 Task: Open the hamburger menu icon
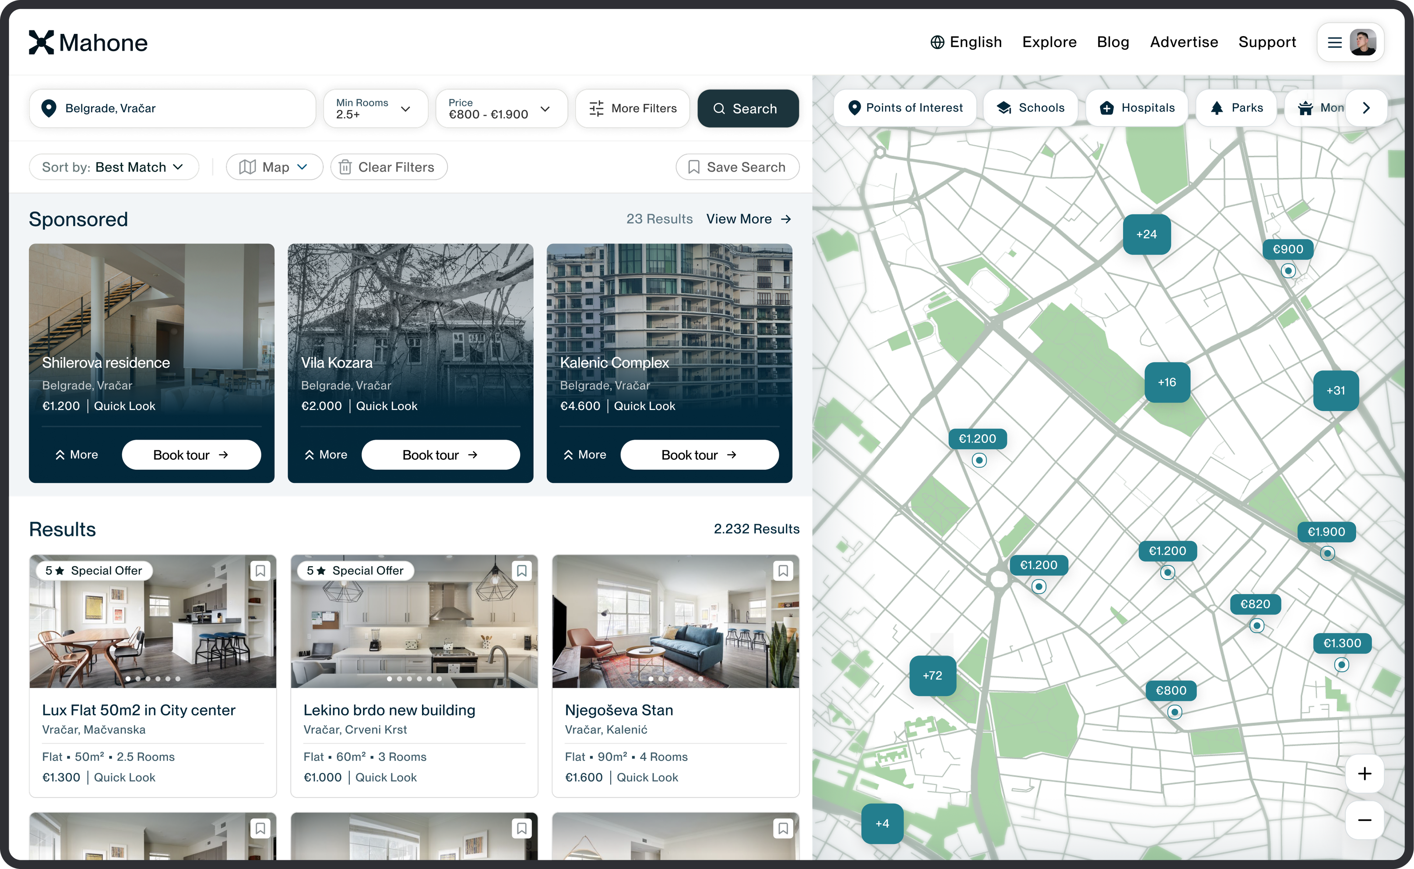tap(1334, 42)
